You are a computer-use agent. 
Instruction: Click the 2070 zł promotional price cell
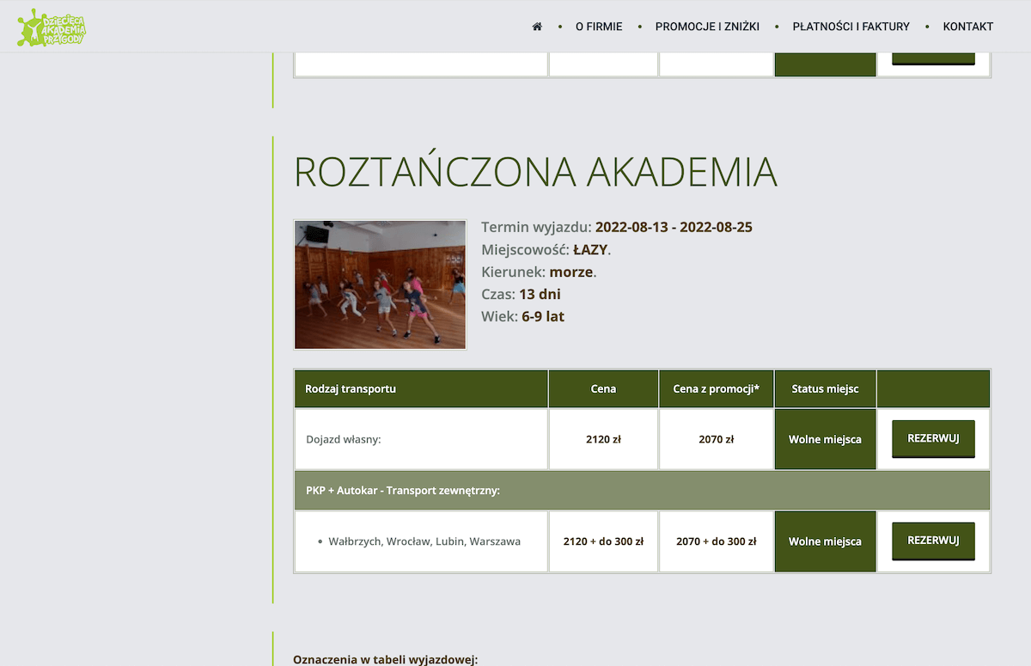point(716,439)
